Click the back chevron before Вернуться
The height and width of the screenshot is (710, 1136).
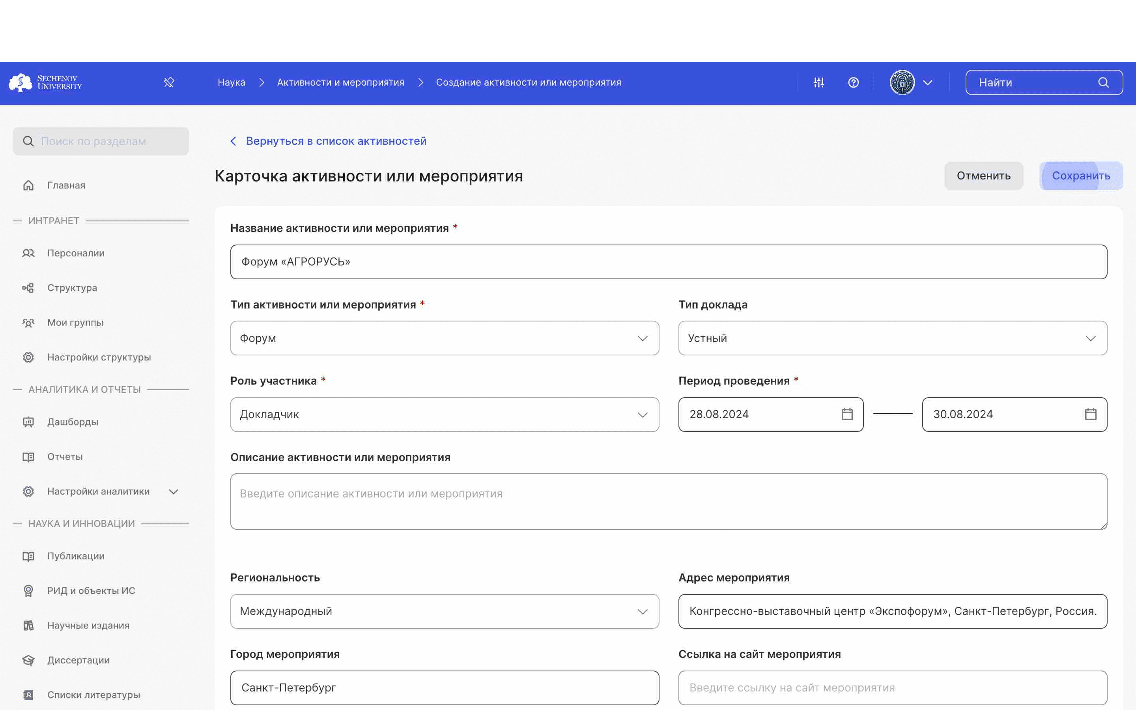pos(233,141)
